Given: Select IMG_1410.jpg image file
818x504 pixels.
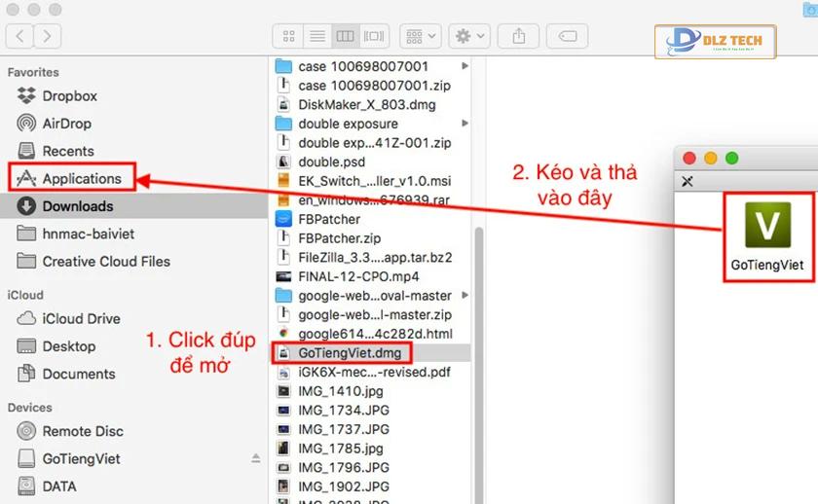Looking at the screenshot, I should pos(371,391).
